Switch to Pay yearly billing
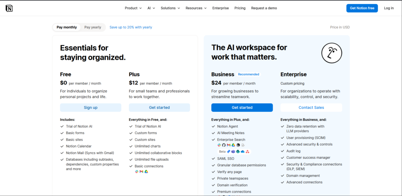 point(93,27)
